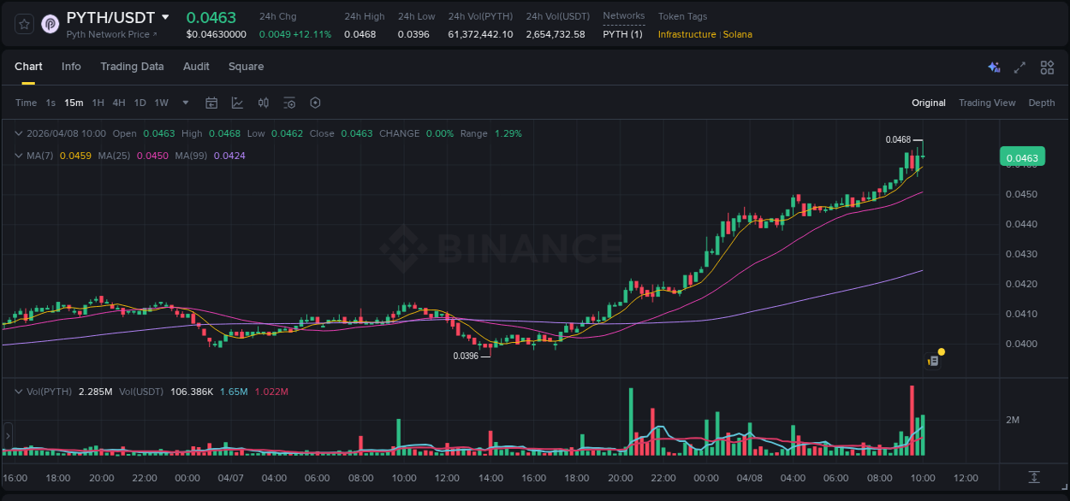The width and height of the screenshot is (1070, 501).
Task: Open the PYTH/USDT pair selector dropdown
Action: (x=120, y=17)
